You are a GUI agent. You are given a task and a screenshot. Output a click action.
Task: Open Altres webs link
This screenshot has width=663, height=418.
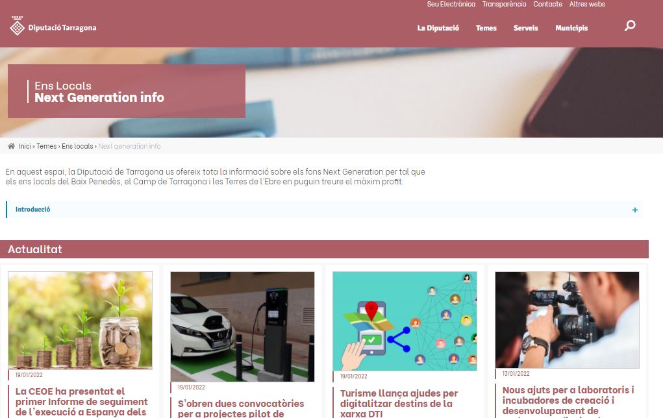tap(587, 5)
